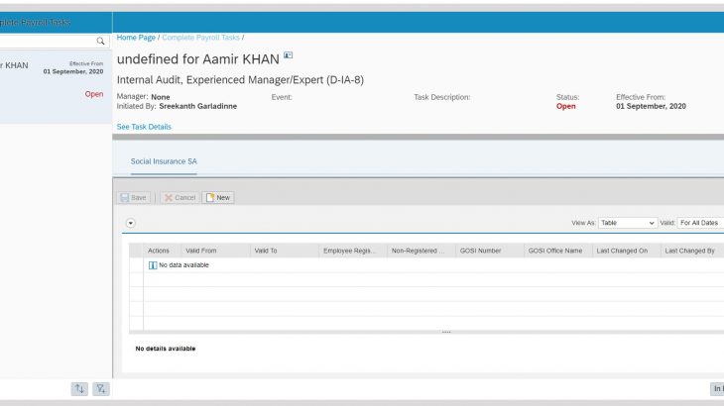Screen dimensions: 724x406
Task: Open the View As Table dropdown
Action: (x=628, y=223)
